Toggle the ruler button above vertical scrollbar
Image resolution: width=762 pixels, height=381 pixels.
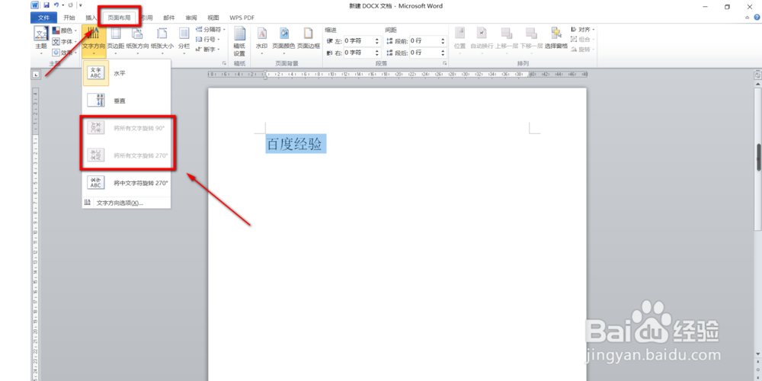click(x=757, y=75)
